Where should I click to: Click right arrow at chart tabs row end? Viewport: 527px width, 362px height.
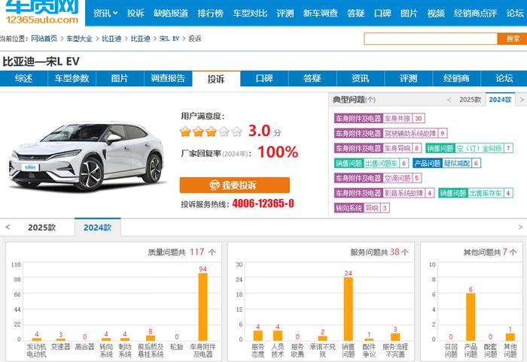[x=520, y=227]
